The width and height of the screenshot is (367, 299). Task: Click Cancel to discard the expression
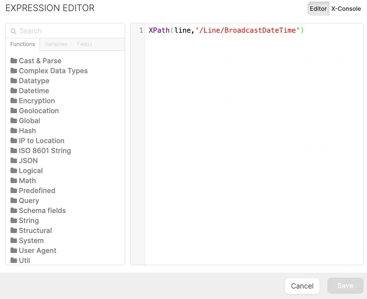pos(302,286)
